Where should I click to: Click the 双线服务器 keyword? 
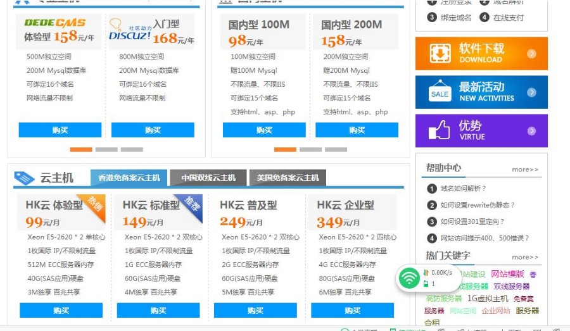pos(512,286)
